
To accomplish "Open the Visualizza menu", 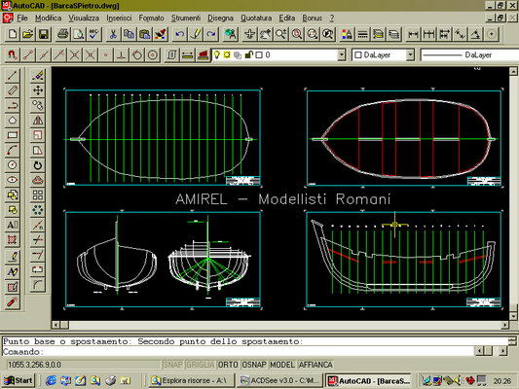I will tap(84, 18).
